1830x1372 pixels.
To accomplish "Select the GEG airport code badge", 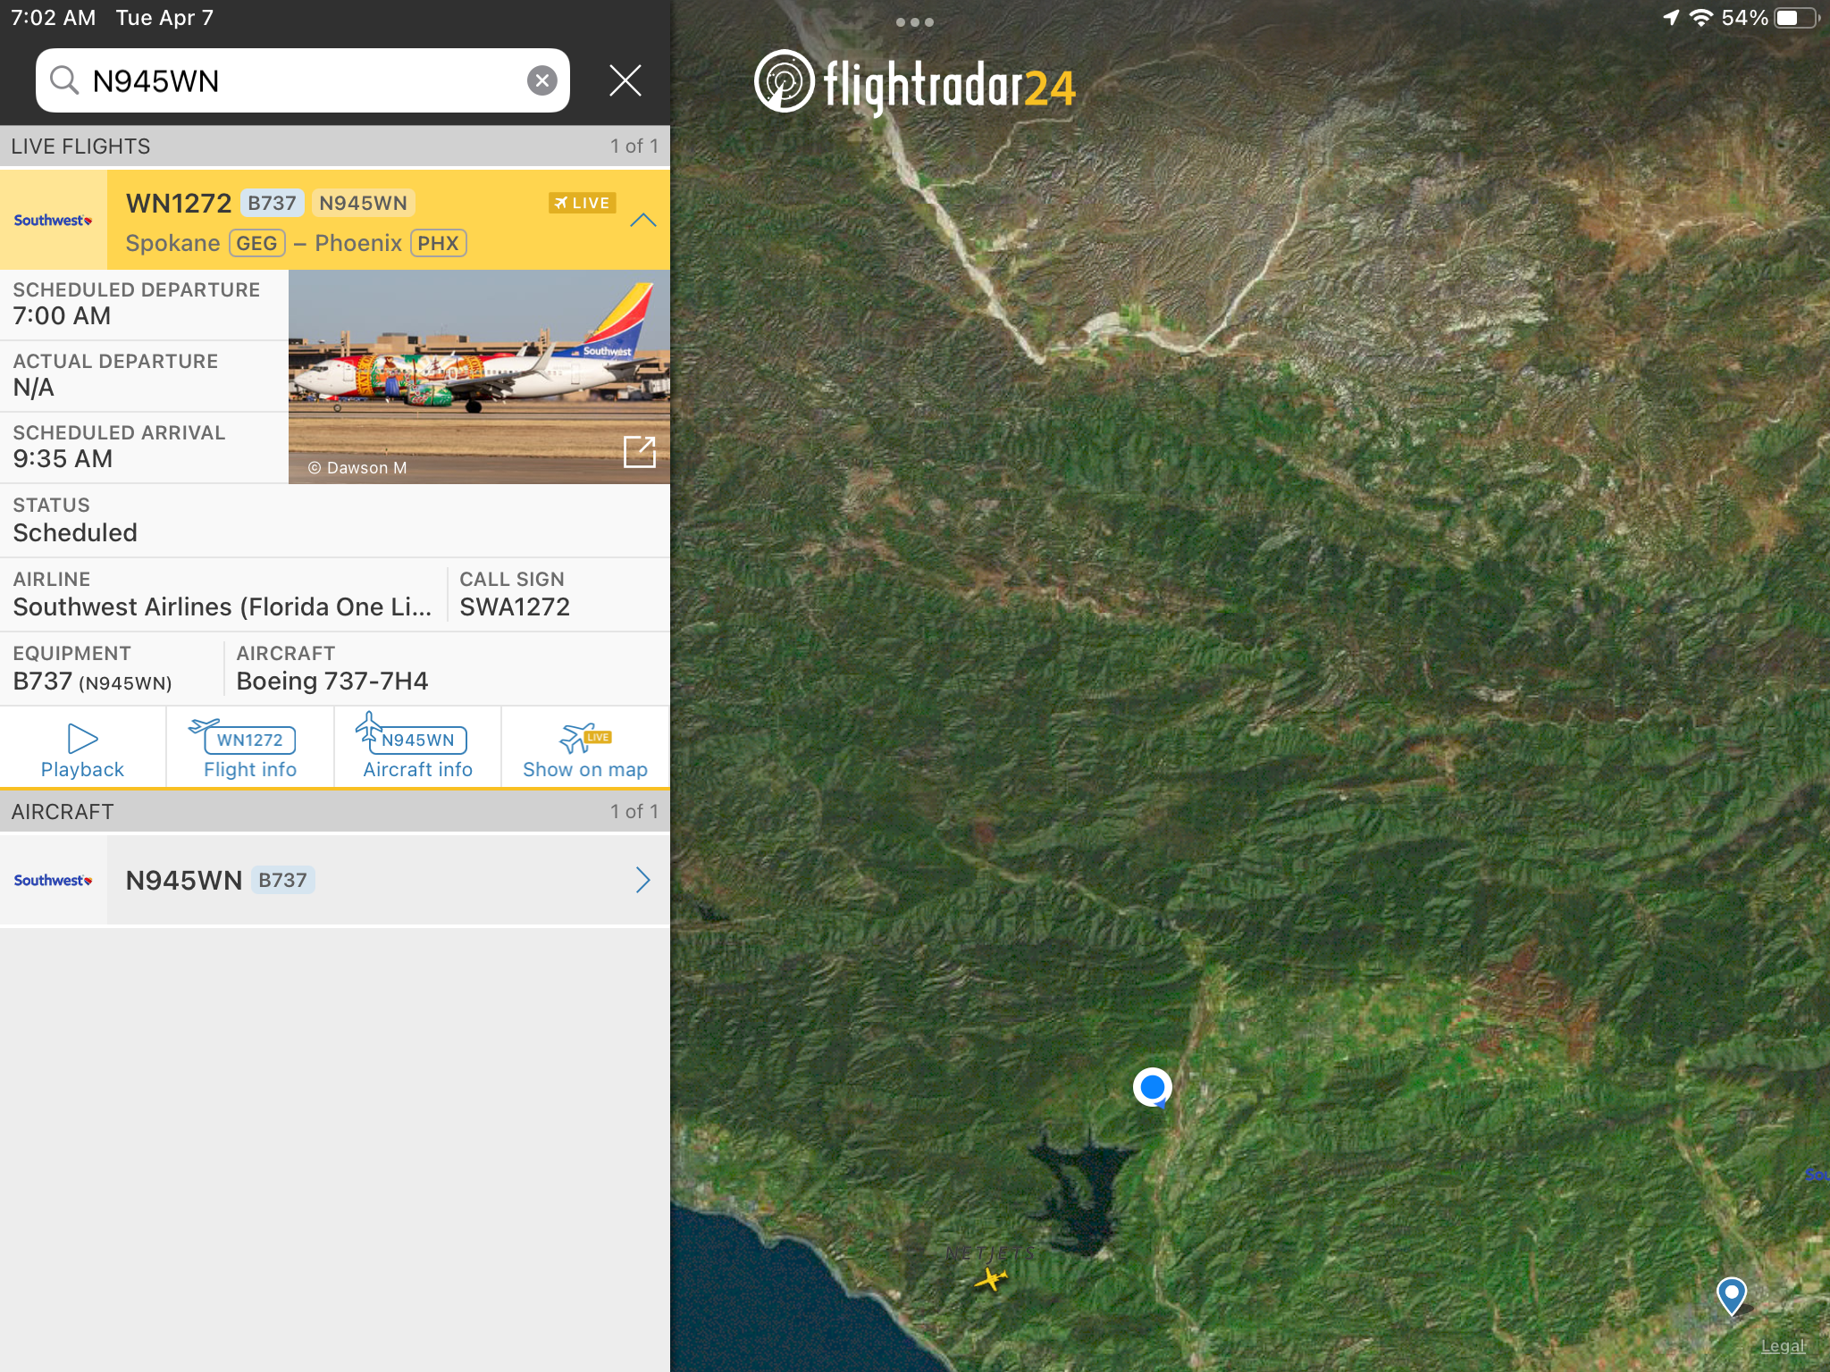I will [256, 243].
